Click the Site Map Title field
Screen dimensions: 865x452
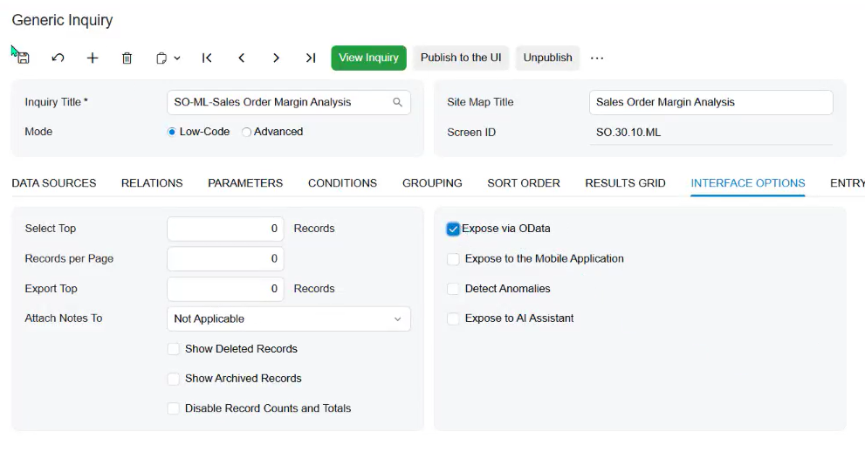711,102
